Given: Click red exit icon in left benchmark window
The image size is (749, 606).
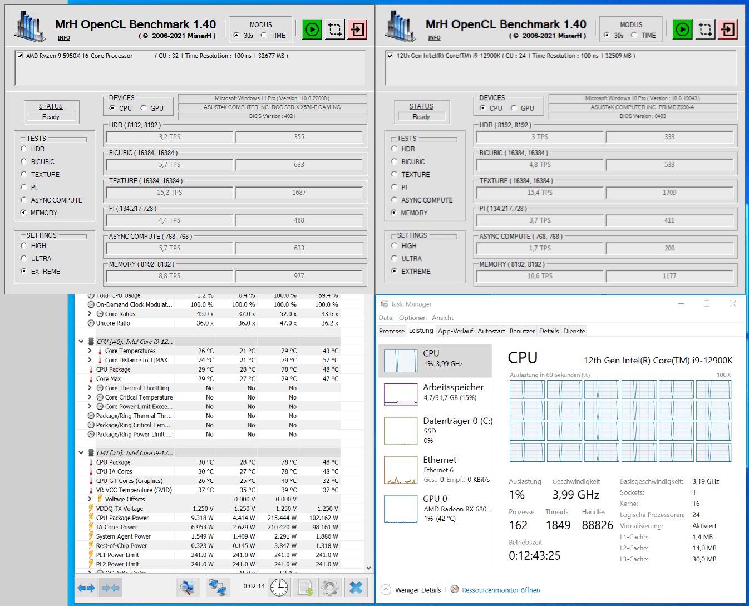Looking at the screenshot, I should 358,29.
